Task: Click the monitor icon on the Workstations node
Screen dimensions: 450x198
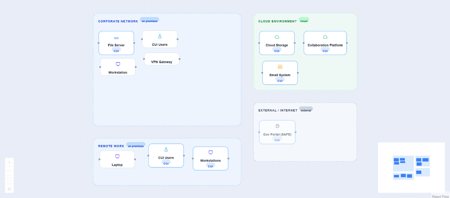Action: (211, 152)
